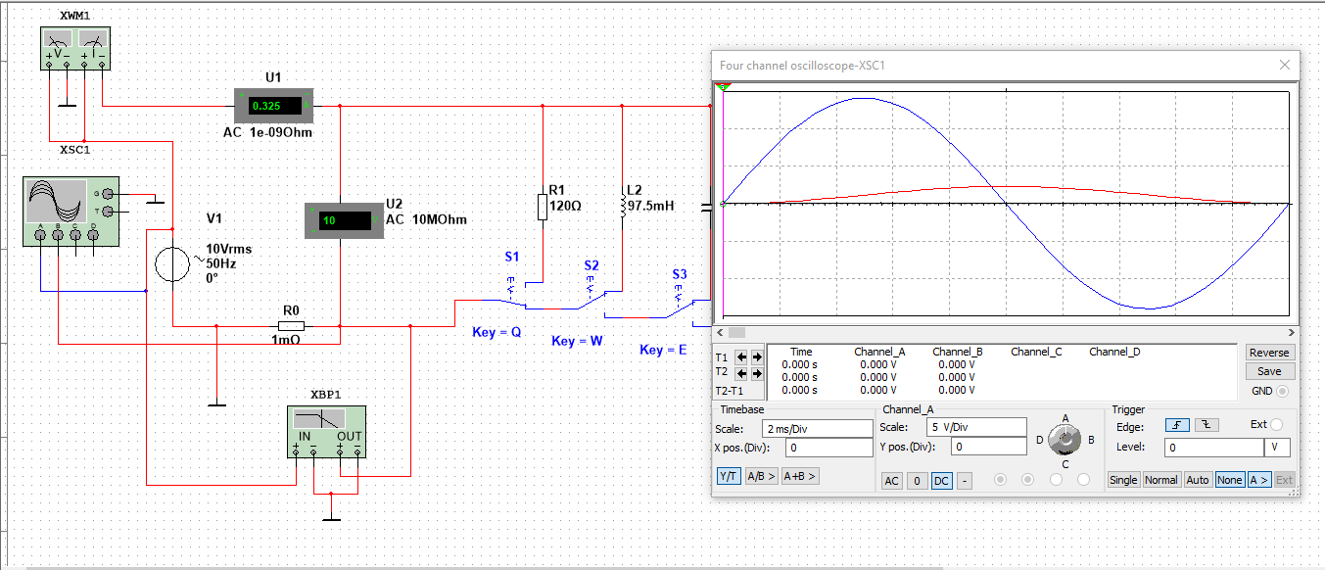Click the Channel_B column header
The height and width of the screenshot is (570, 1325).
click(957, 351)
